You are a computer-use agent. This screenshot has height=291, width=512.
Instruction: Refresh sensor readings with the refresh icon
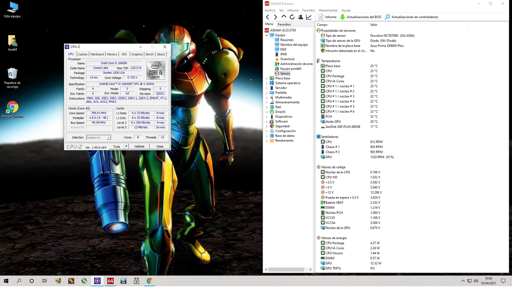point(292,17)
